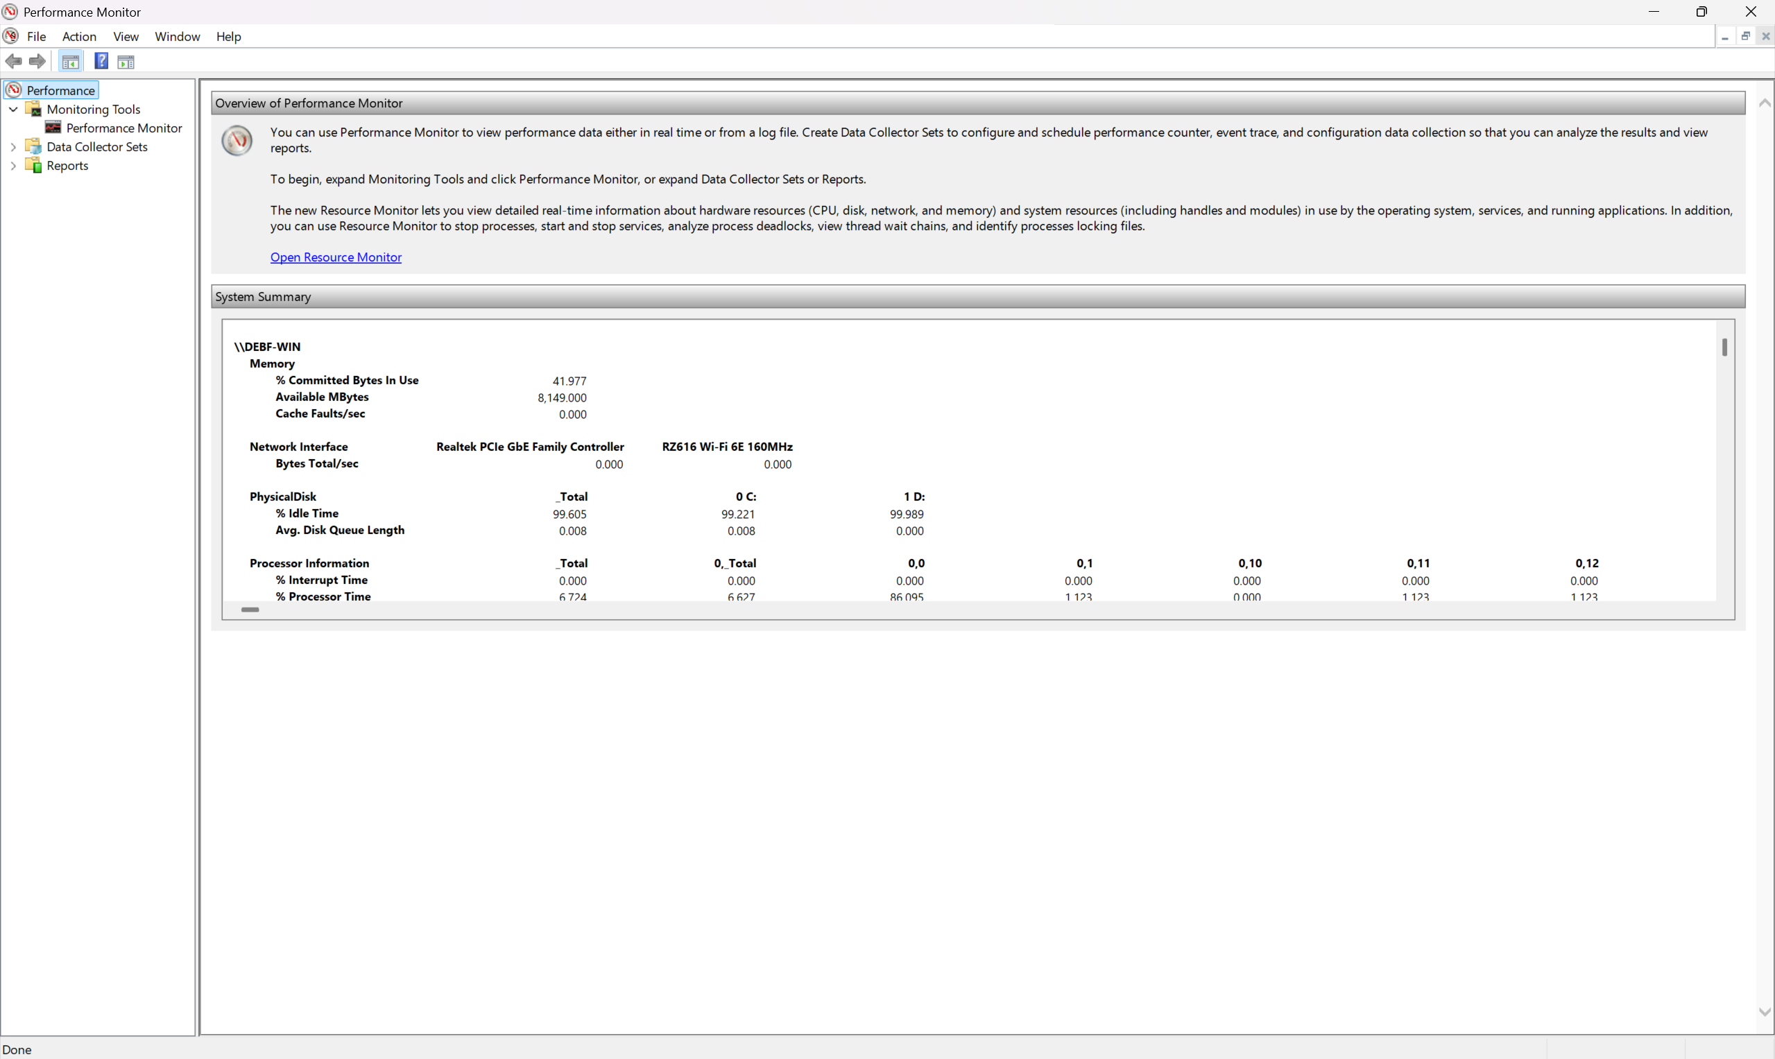Viewport: 1775px width, 1059px height.
Task: Click the MMC system menu icon beside File
Action: [x=10, y=36]
